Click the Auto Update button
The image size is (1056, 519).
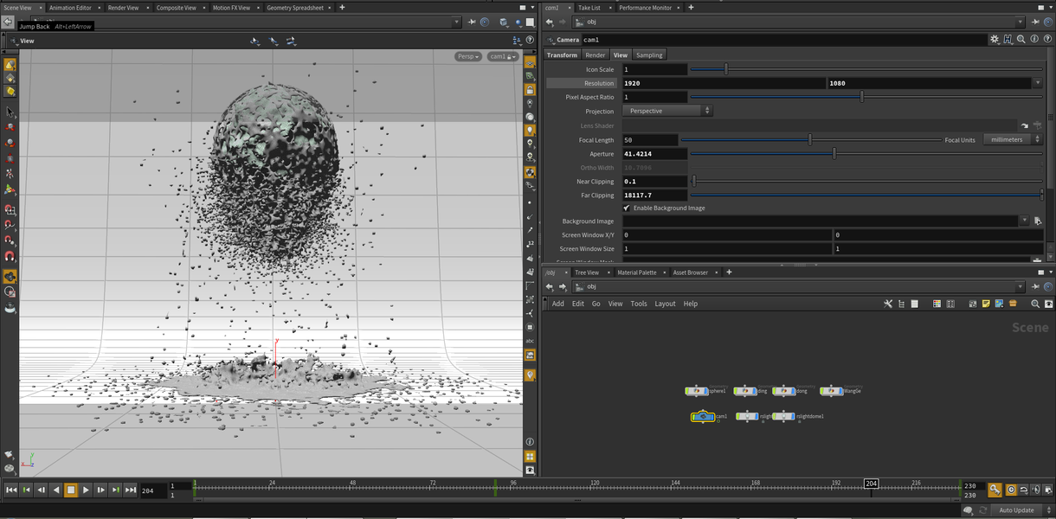coord(1015,510)
